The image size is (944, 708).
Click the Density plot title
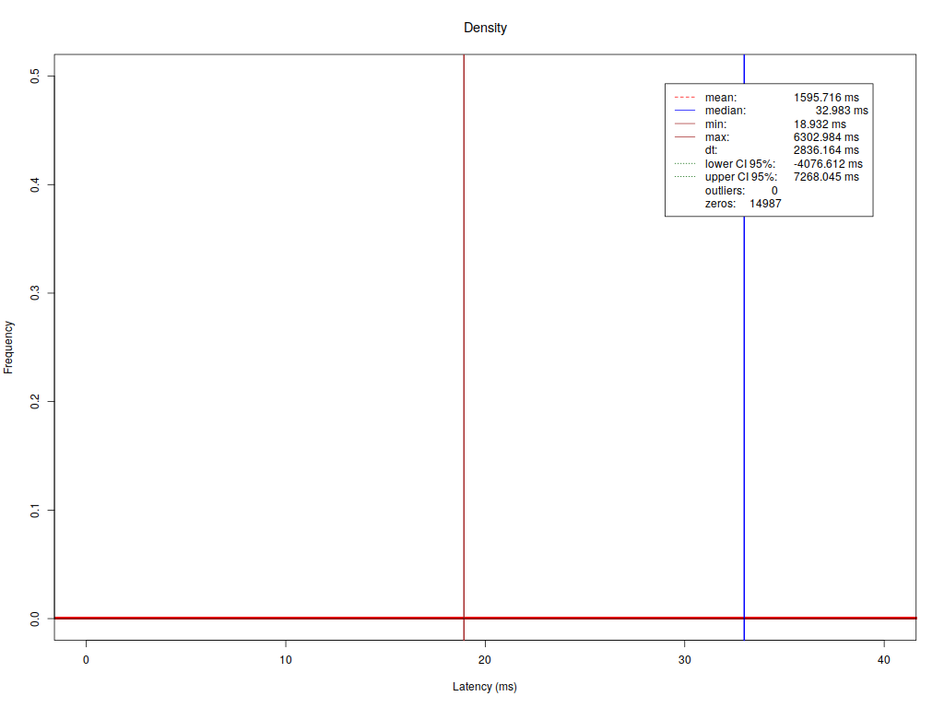point(485,28)
